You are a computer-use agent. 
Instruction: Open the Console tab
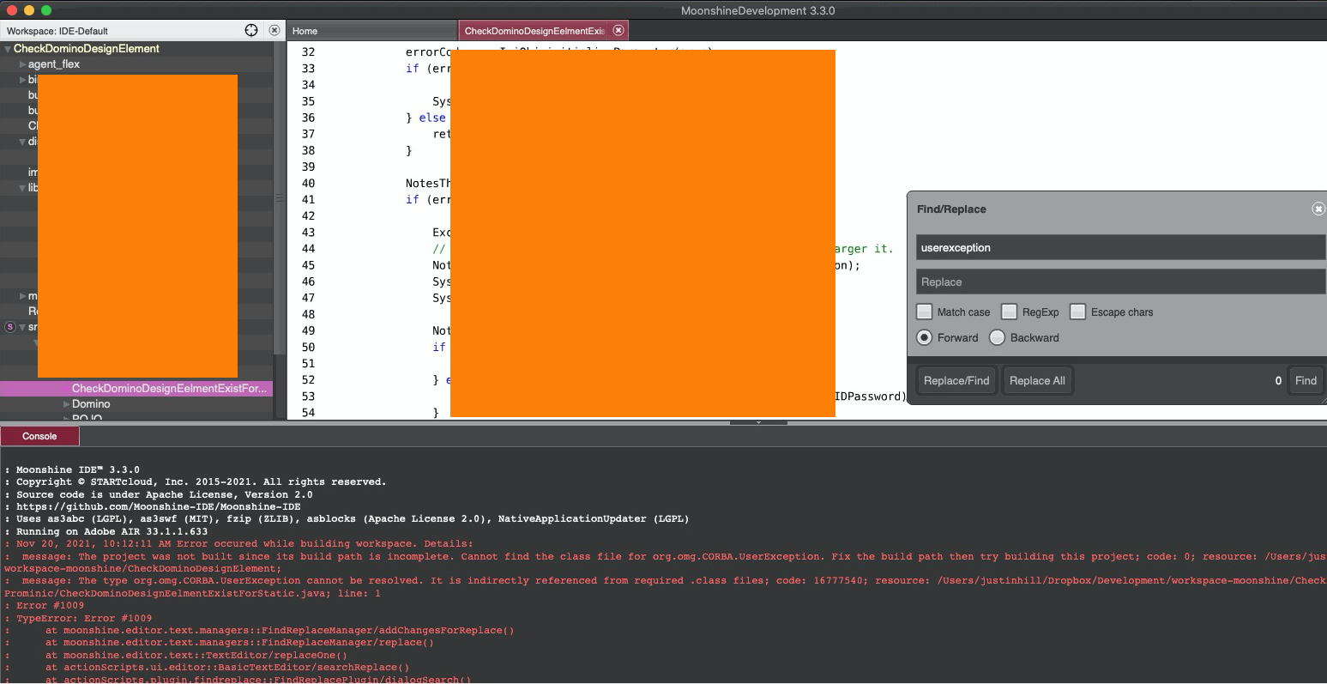pyautogui.click(x=39, y=436)
